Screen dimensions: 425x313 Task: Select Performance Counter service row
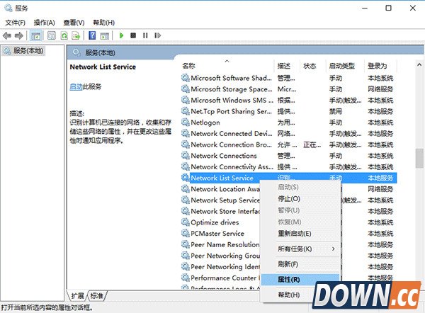[x=220, y=278]
